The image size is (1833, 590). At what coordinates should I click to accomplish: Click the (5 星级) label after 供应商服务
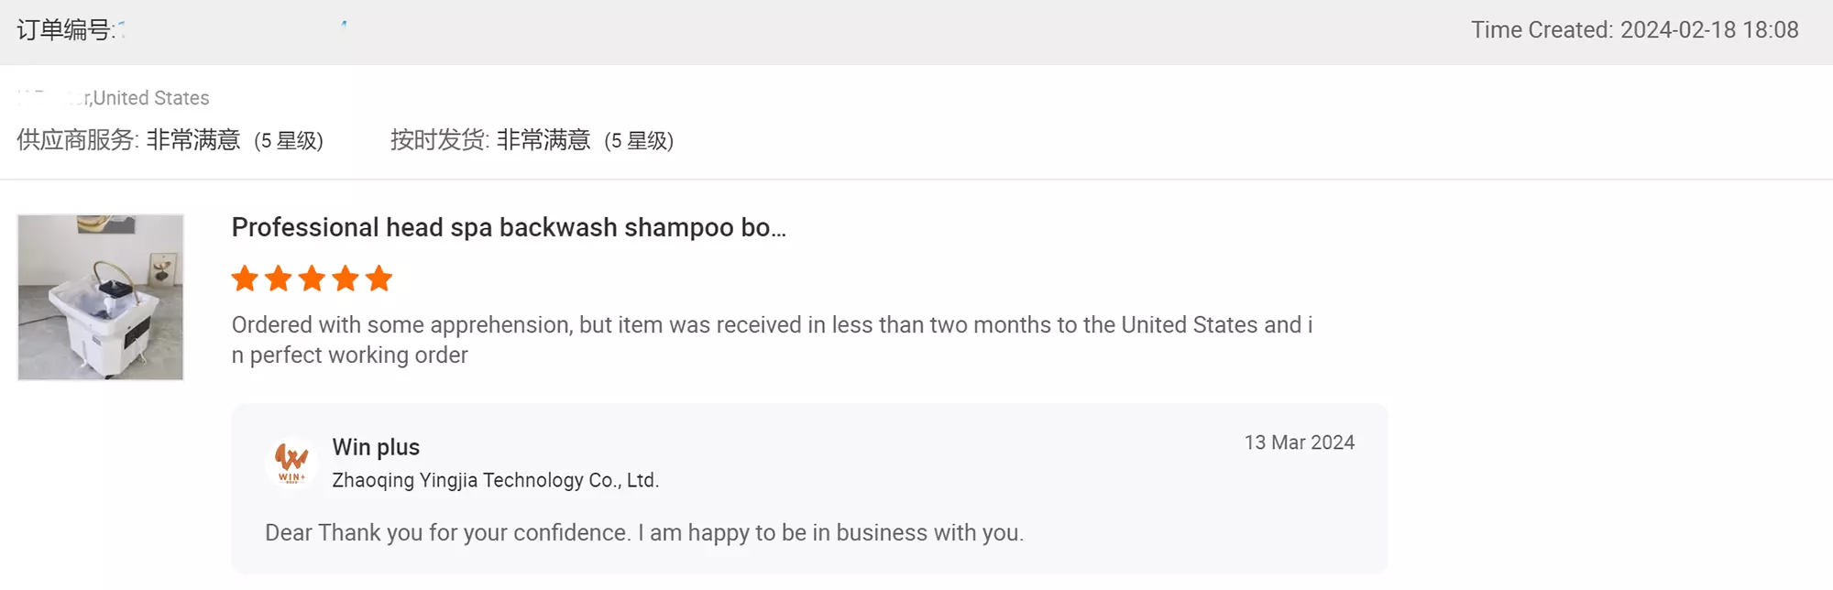point(289,141)
